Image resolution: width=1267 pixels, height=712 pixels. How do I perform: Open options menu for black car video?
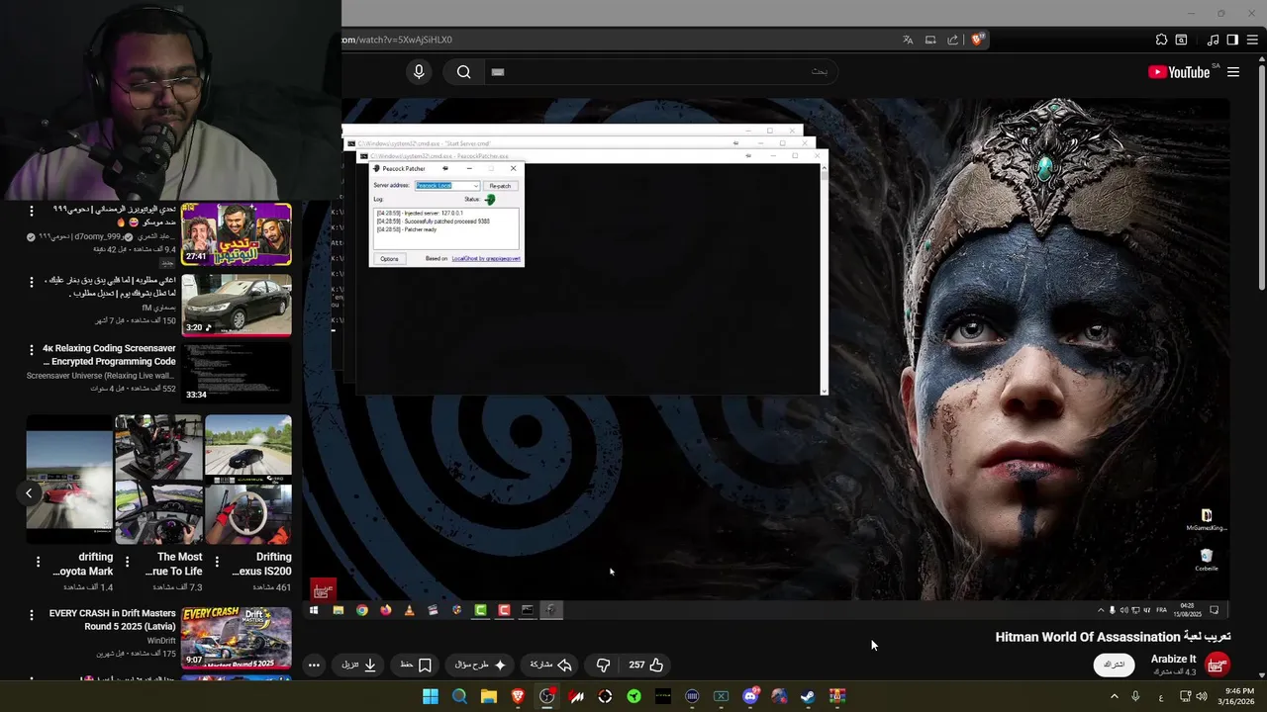(32, 282)
